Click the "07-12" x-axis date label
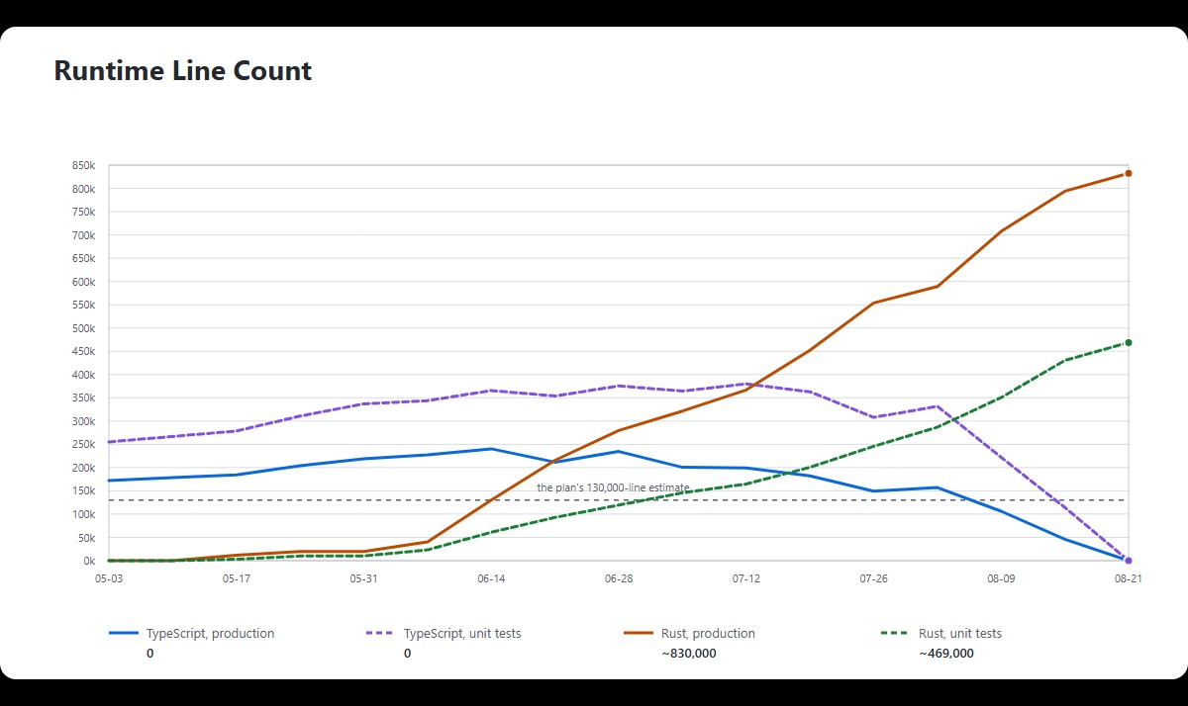This screenshot has width=1188, height=706. pyautogui.click(x=746, y=579)
